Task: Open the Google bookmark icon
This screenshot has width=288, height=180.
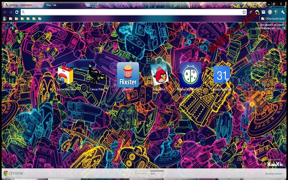Action: (x=5, y=18)
